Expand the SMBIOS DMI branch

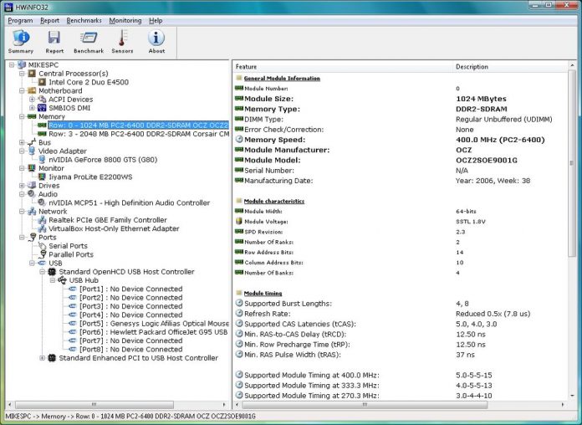coord(32,108)
